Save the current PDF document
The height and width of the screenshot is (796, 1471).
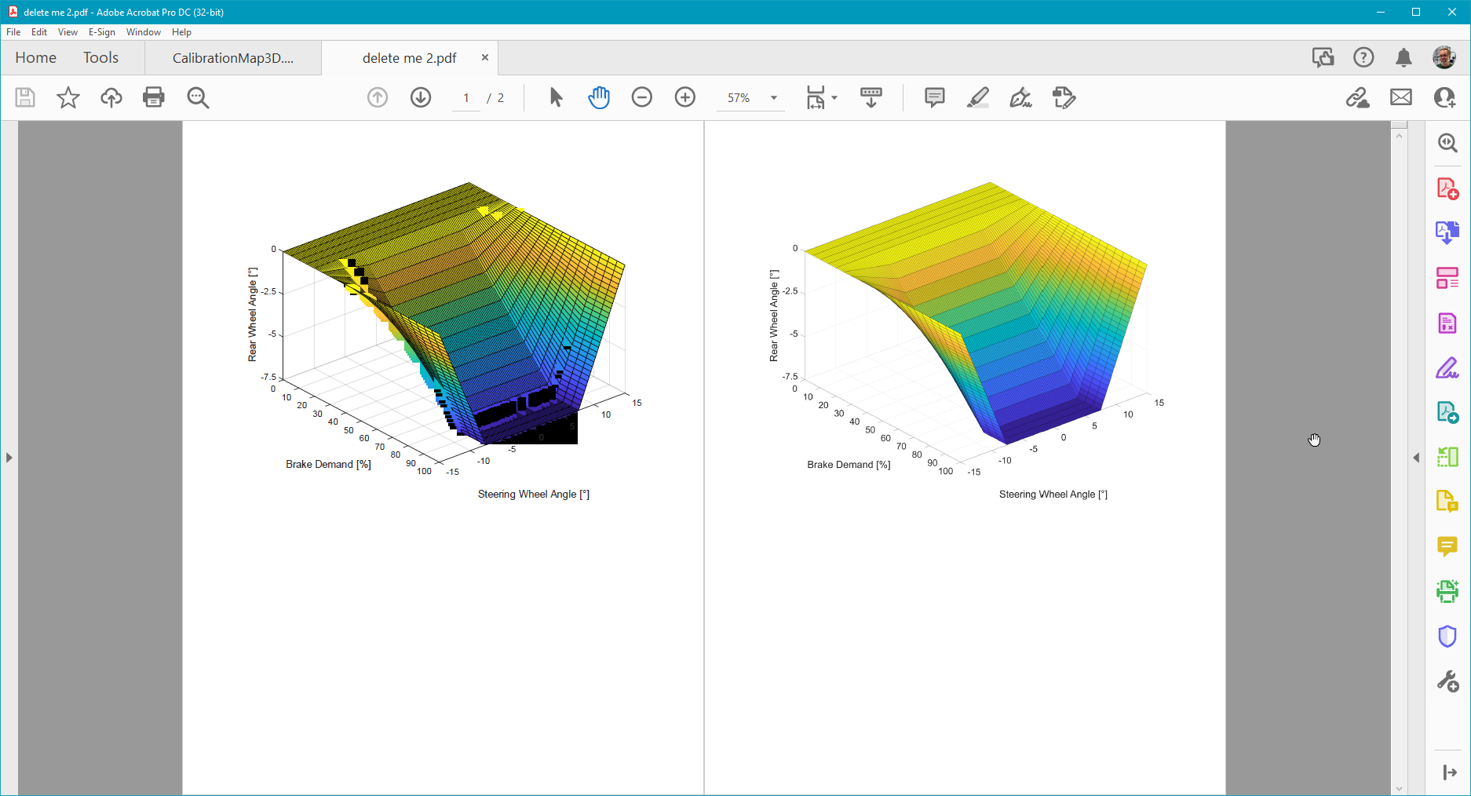coord(24,97)
